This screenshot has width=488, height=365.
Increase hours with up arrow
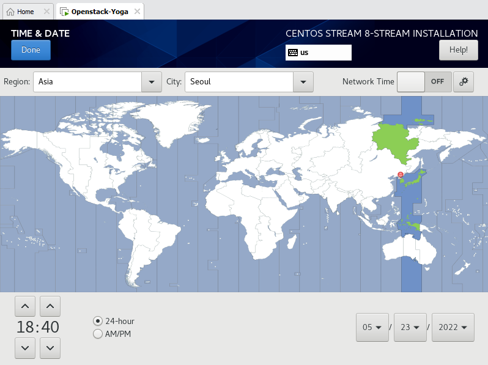[25, 306]
